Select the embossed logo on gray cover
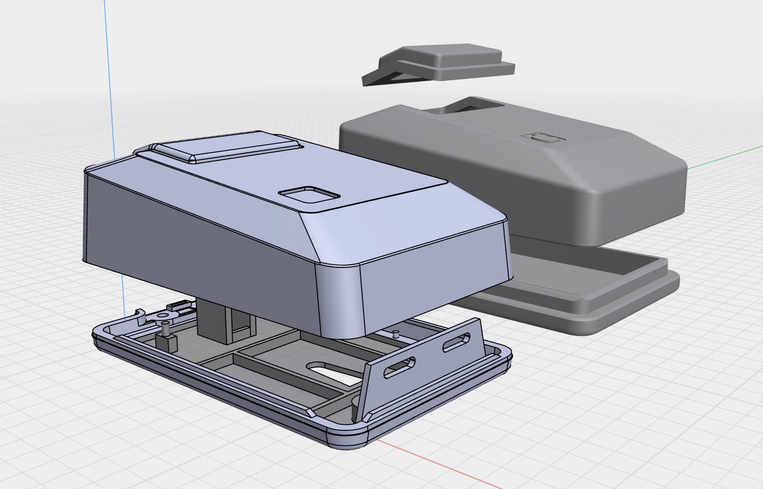 (x=543, y=138)
